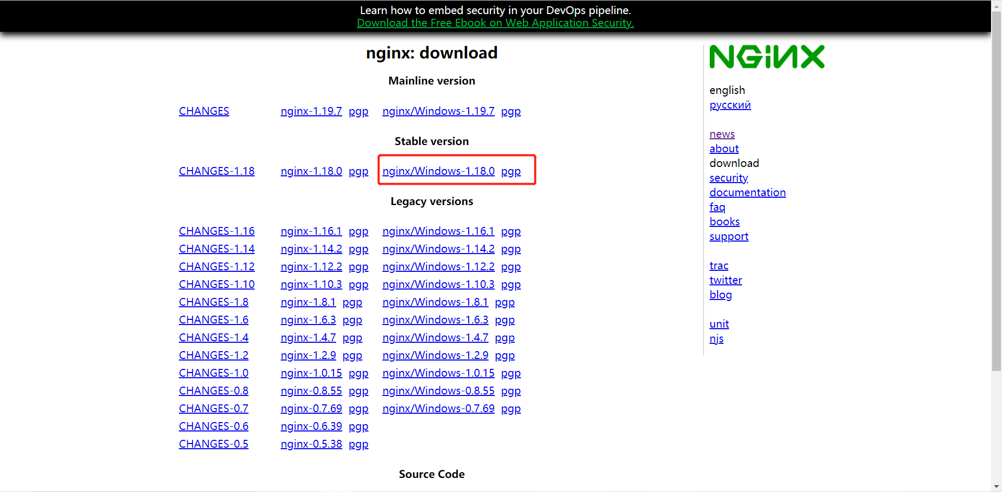This screenshot has width=1002, height=492.
Task: Switch language to русский
Action: pyautogui.click(x=730, y=105)
